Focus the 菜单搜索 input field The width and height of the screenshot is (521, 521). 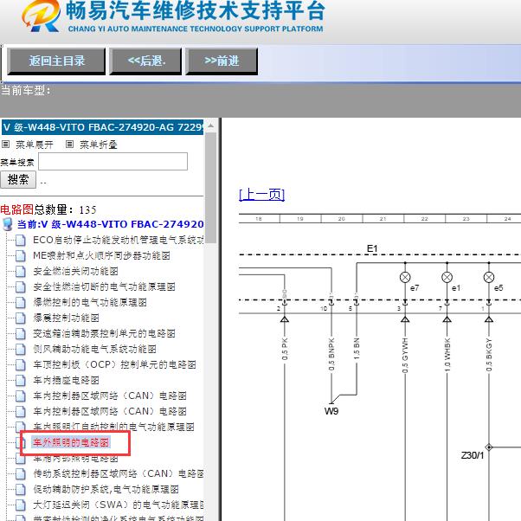pyautogui.click(x=113, y=162)
